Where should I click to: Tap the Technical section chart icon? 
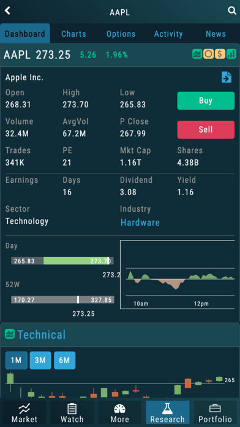coord(10,334)
